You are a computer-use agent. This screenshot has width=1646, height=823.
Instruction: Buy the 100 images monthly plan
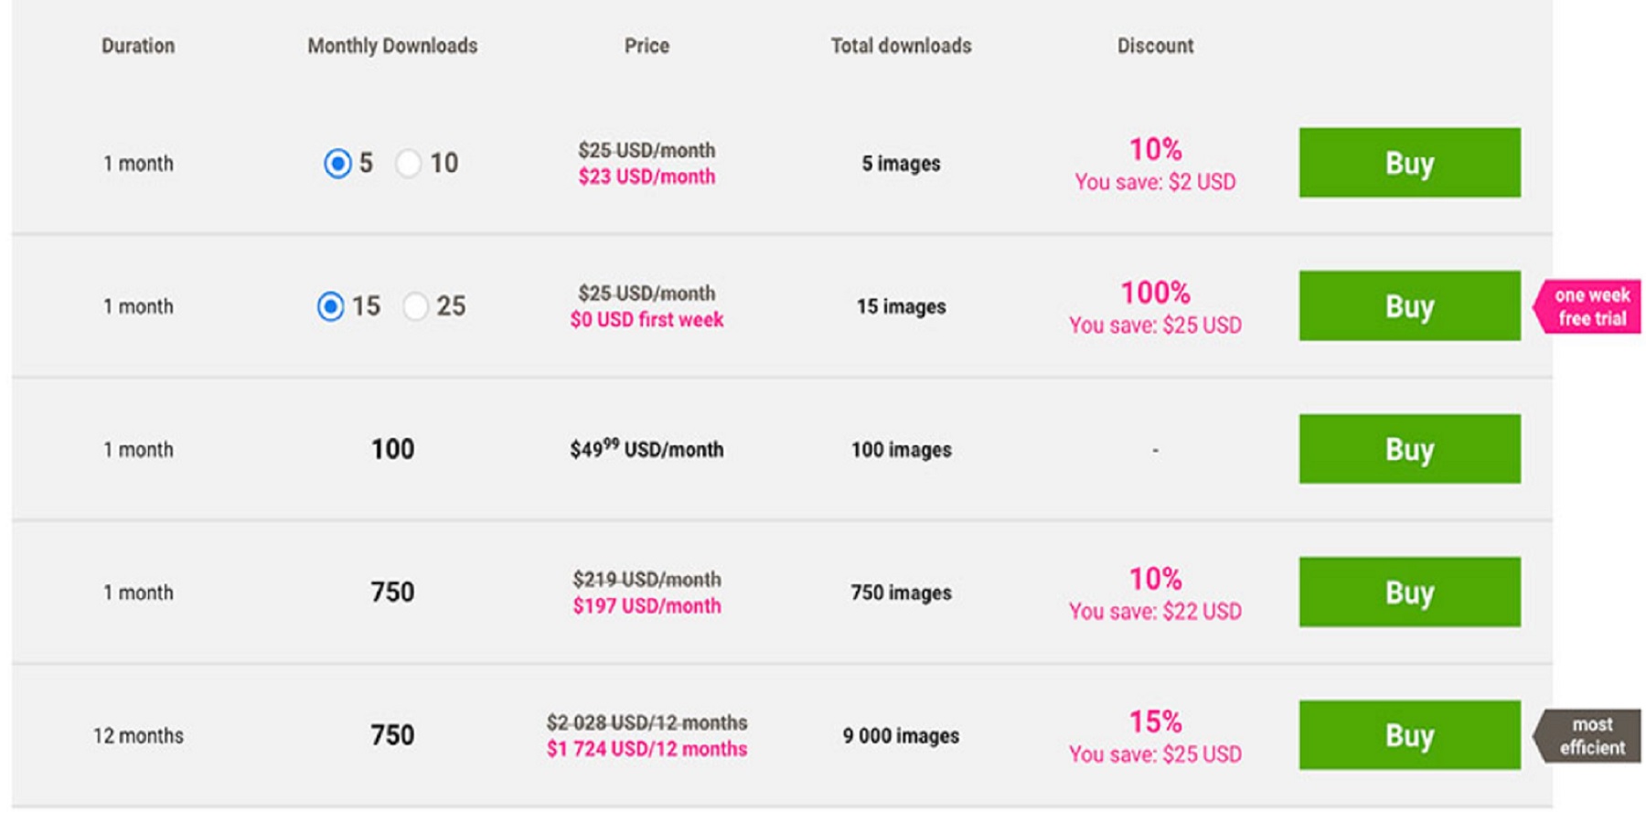(x=1409, y=449)
